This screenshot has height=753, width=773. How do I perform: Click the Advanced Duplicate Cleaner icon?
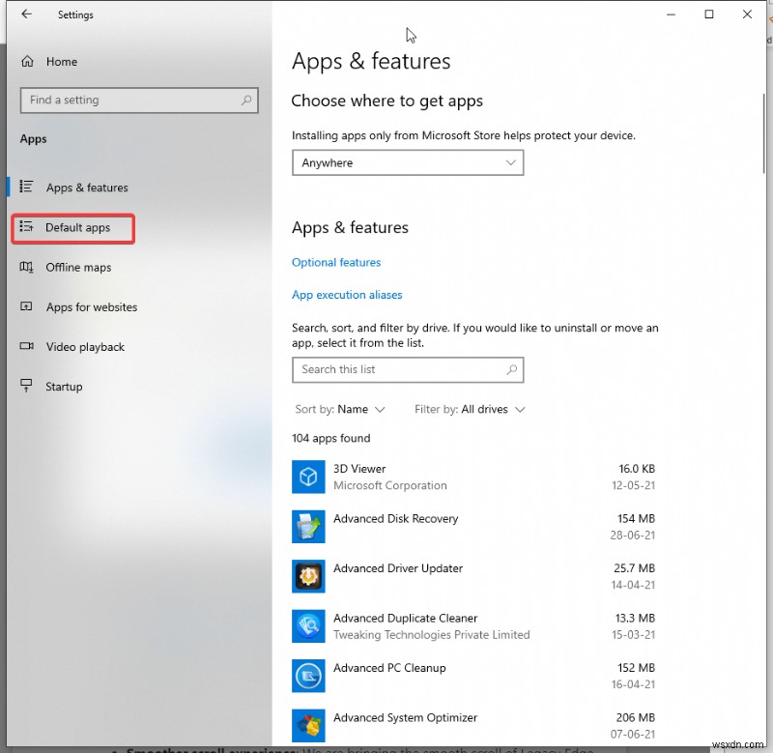pyautogui.click(x=308, y=626)
